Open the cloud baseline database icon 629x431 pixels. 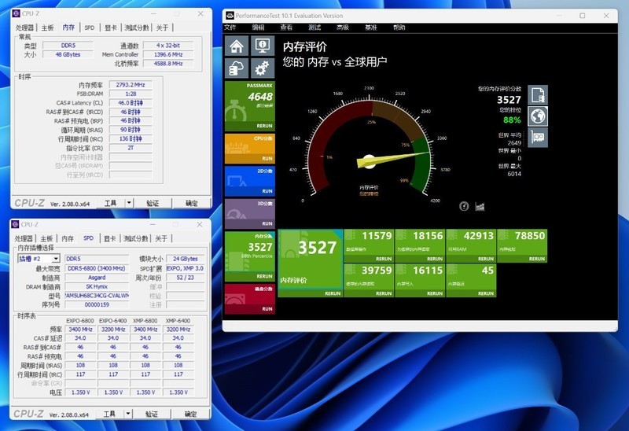coord(237,68)
